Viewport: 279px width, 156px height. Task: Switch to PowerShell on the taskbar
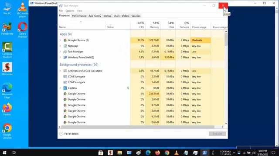click(x=204, y=153)
